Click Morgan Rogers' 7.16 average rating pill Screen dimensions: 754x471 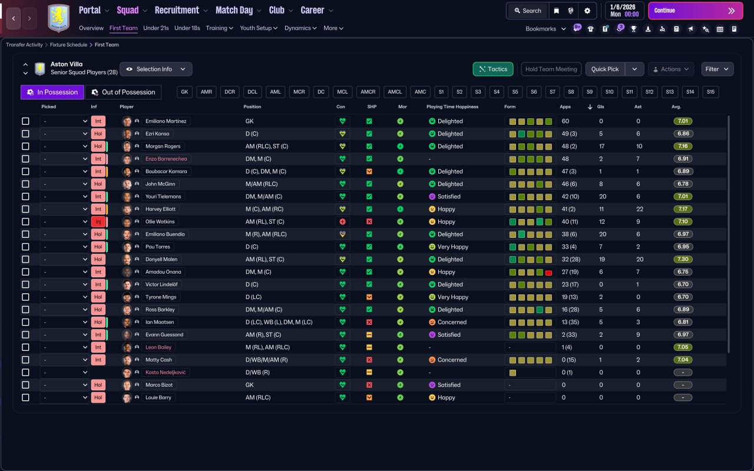[x=683, y=146]
